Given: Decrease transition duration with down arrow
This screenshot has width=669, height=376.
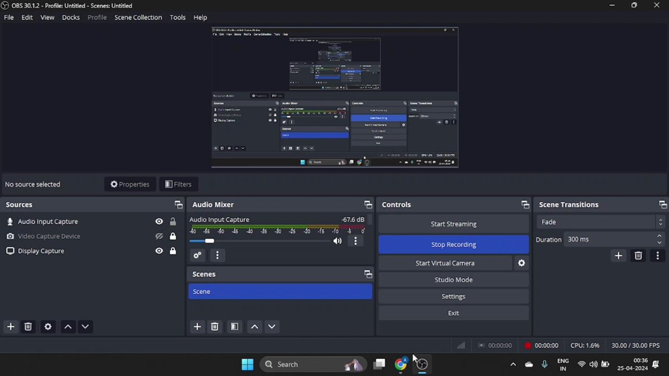Looking at the screenshot, I should point(660,243).
